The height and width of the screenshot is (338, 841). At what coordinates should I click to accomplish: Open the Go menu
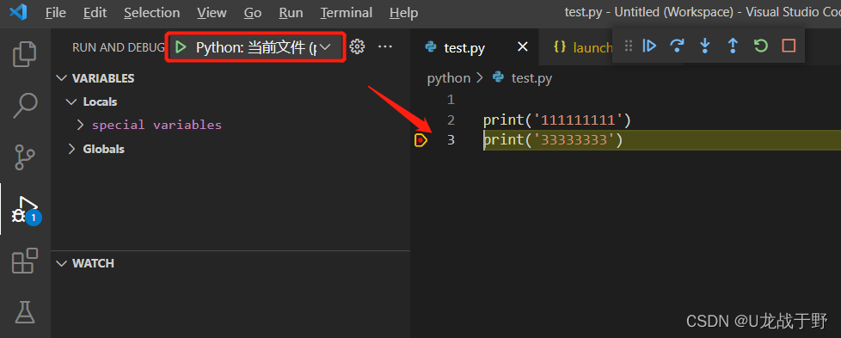[x=253, y=12]
